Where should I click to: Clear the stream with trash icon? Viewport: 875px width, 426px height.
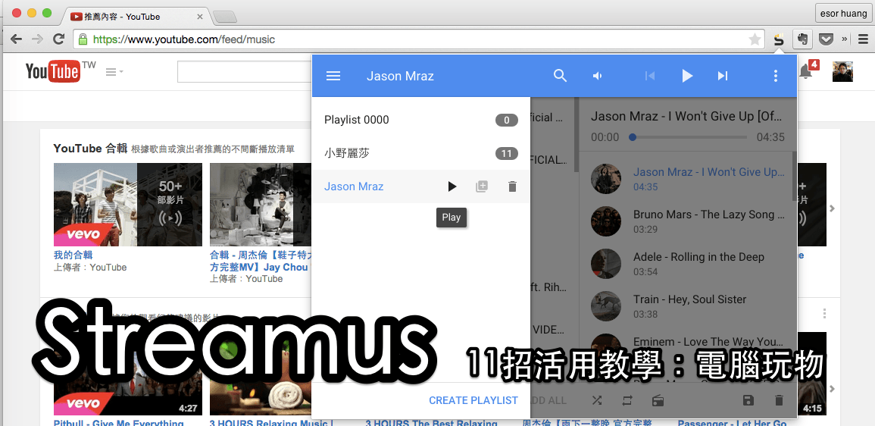click(x=779, y=400)
